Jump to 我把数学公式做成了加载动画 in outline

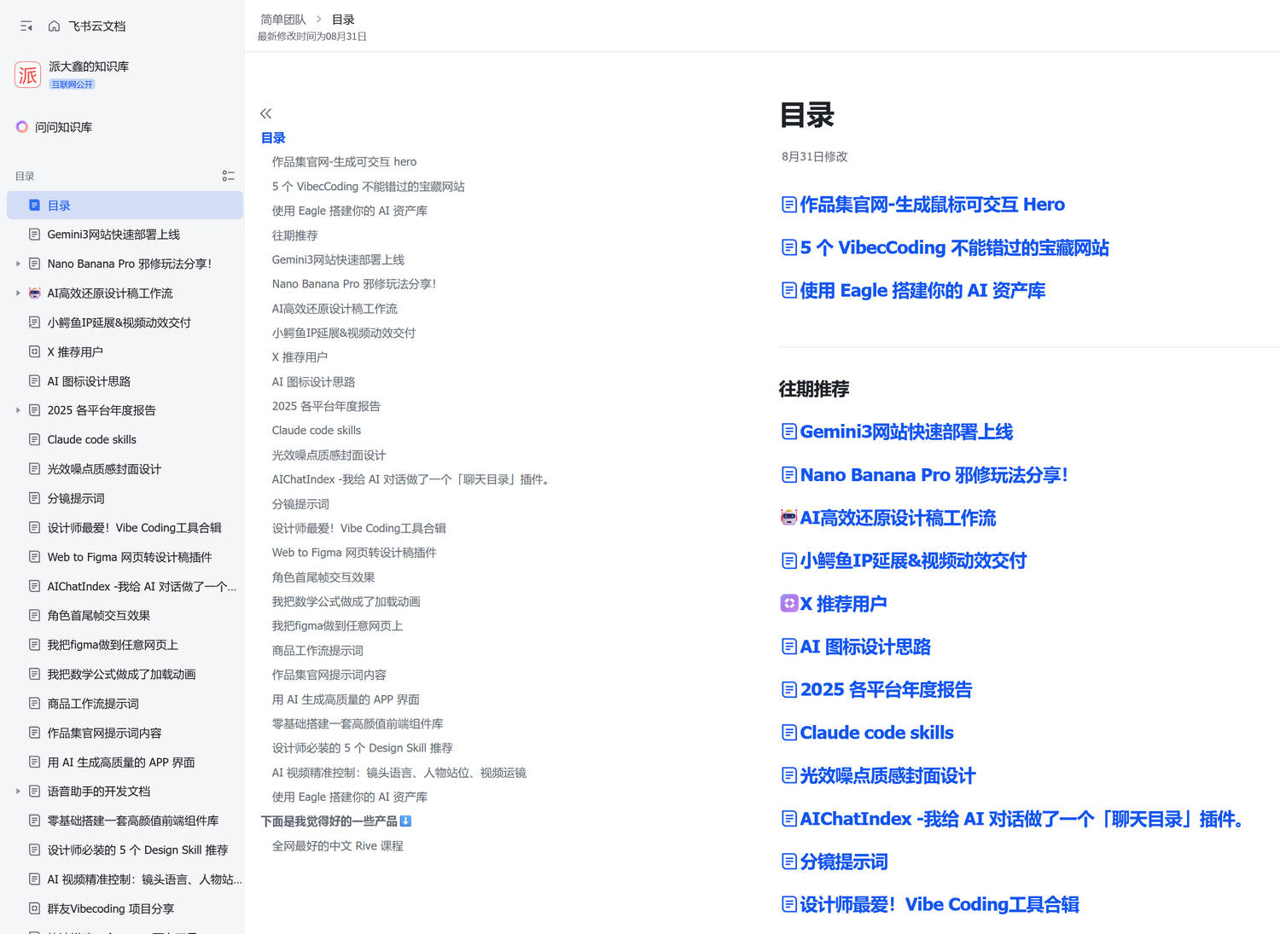click(346, 601)
